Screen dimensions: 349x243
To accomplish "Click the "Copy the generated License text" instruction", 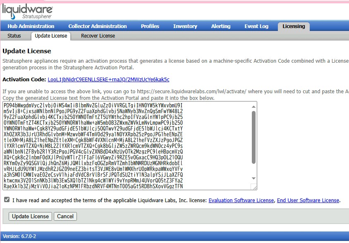I will point(108,98).
